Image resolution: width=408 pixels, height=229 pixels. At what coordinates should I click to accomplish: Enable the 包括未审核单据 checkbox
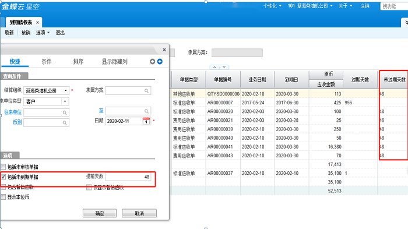(3, 167)
